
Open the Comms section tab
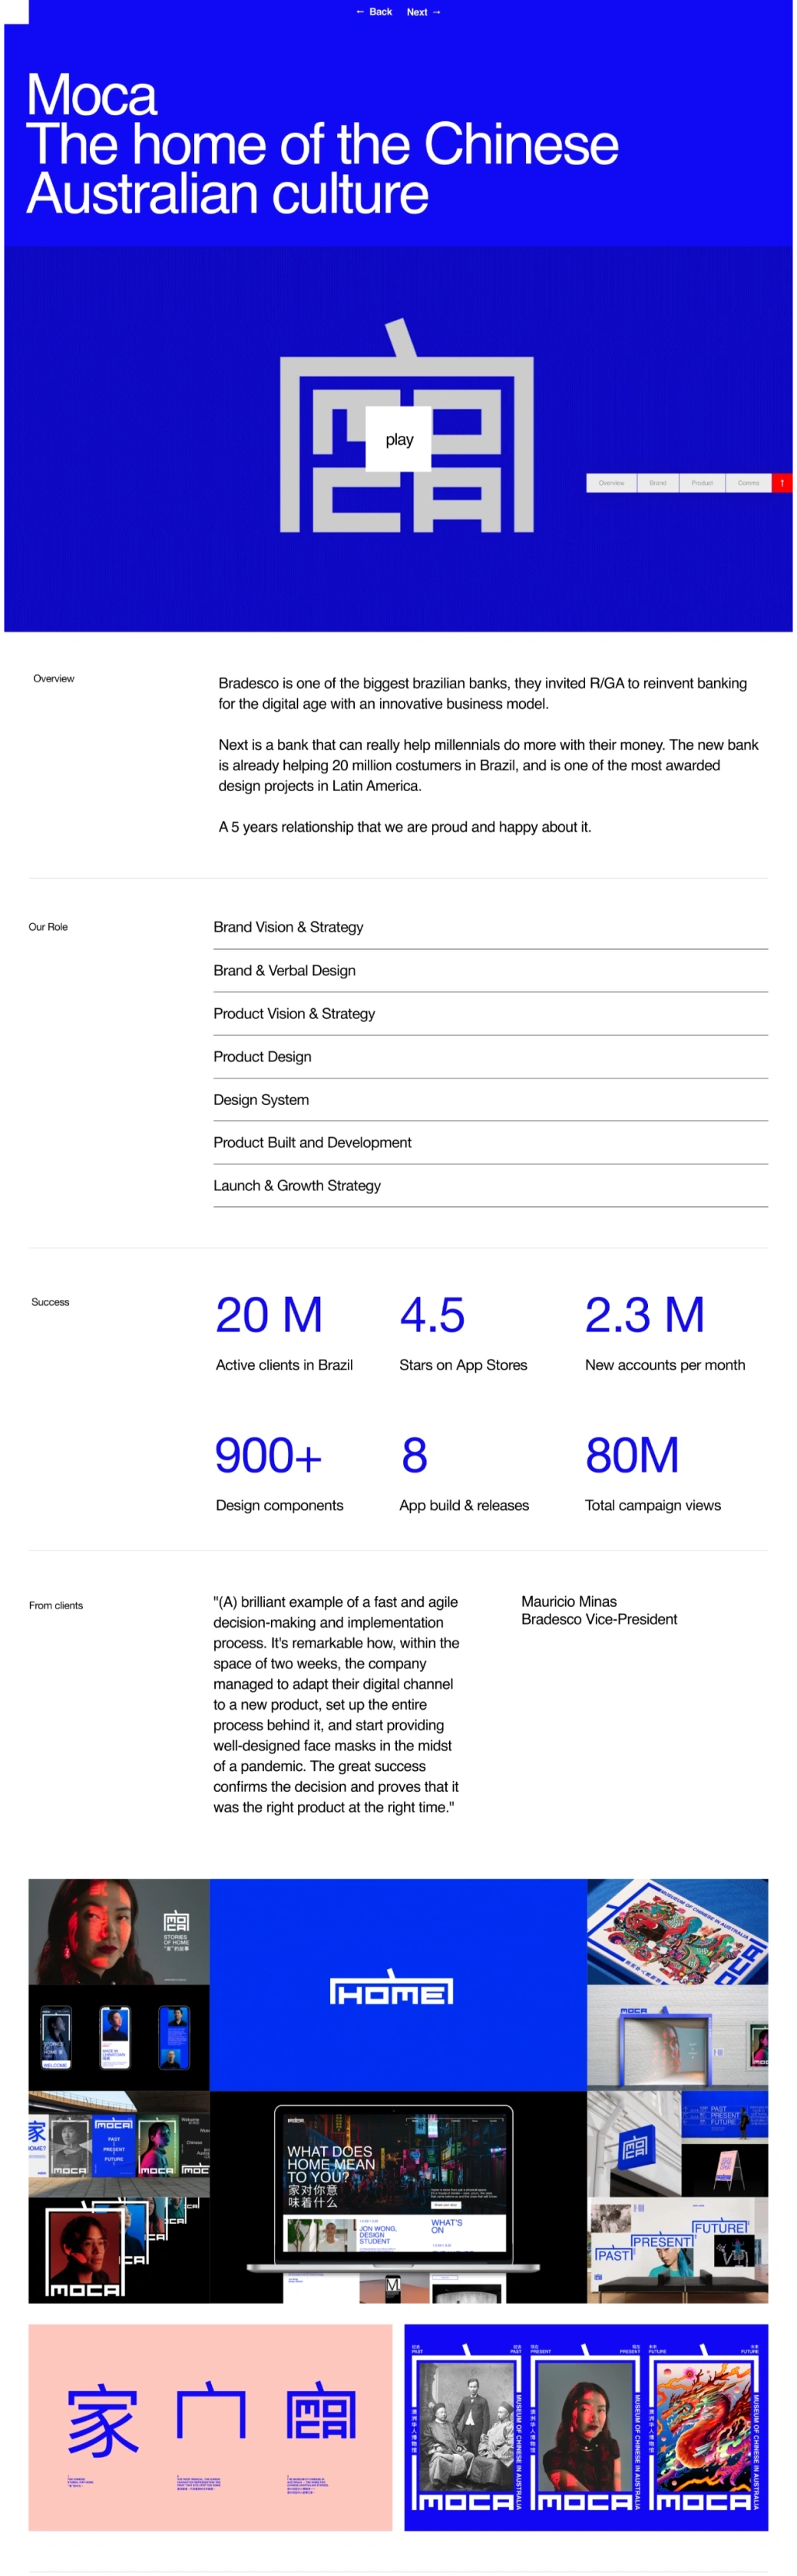pos(748,483)
